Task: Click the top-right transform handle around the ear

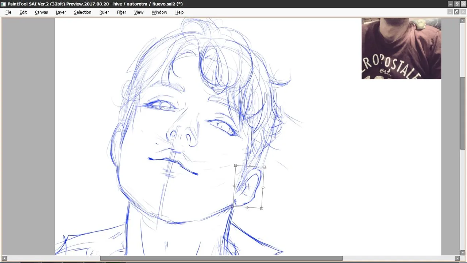Action: tap(265, 167)
